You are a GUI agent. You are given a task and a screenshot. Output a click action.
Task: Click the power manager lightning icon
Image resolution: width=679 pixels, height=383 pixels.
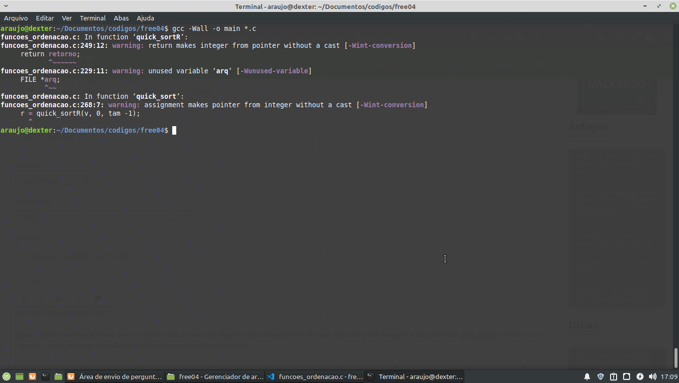click(x=640, y=377)
